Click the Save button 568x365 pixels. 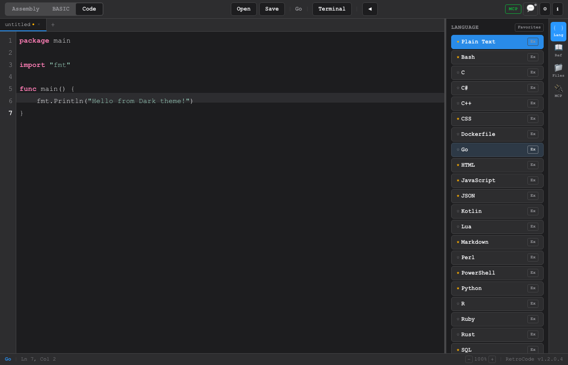pyautogui.click(x=272, y=9)
